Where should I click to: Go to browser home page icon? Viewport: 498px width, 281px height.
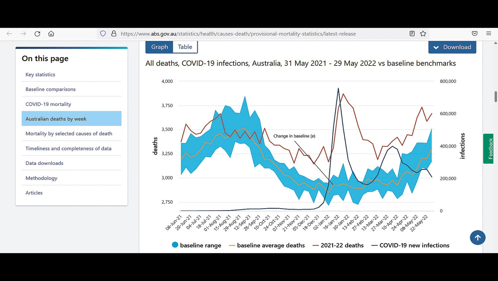tap(51, 34)
